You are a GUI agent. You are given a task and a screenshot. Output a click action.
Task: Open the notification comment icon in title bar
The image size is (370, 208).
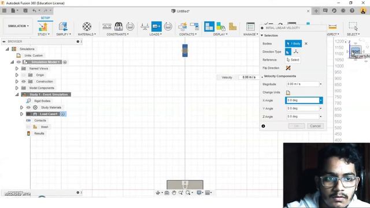click(x=325, y=10)
